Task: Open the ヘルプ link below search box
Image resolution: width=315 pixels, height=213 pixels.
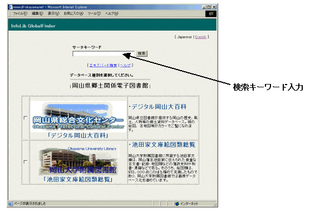Action: pyautogui.click(x=125, y=65)
